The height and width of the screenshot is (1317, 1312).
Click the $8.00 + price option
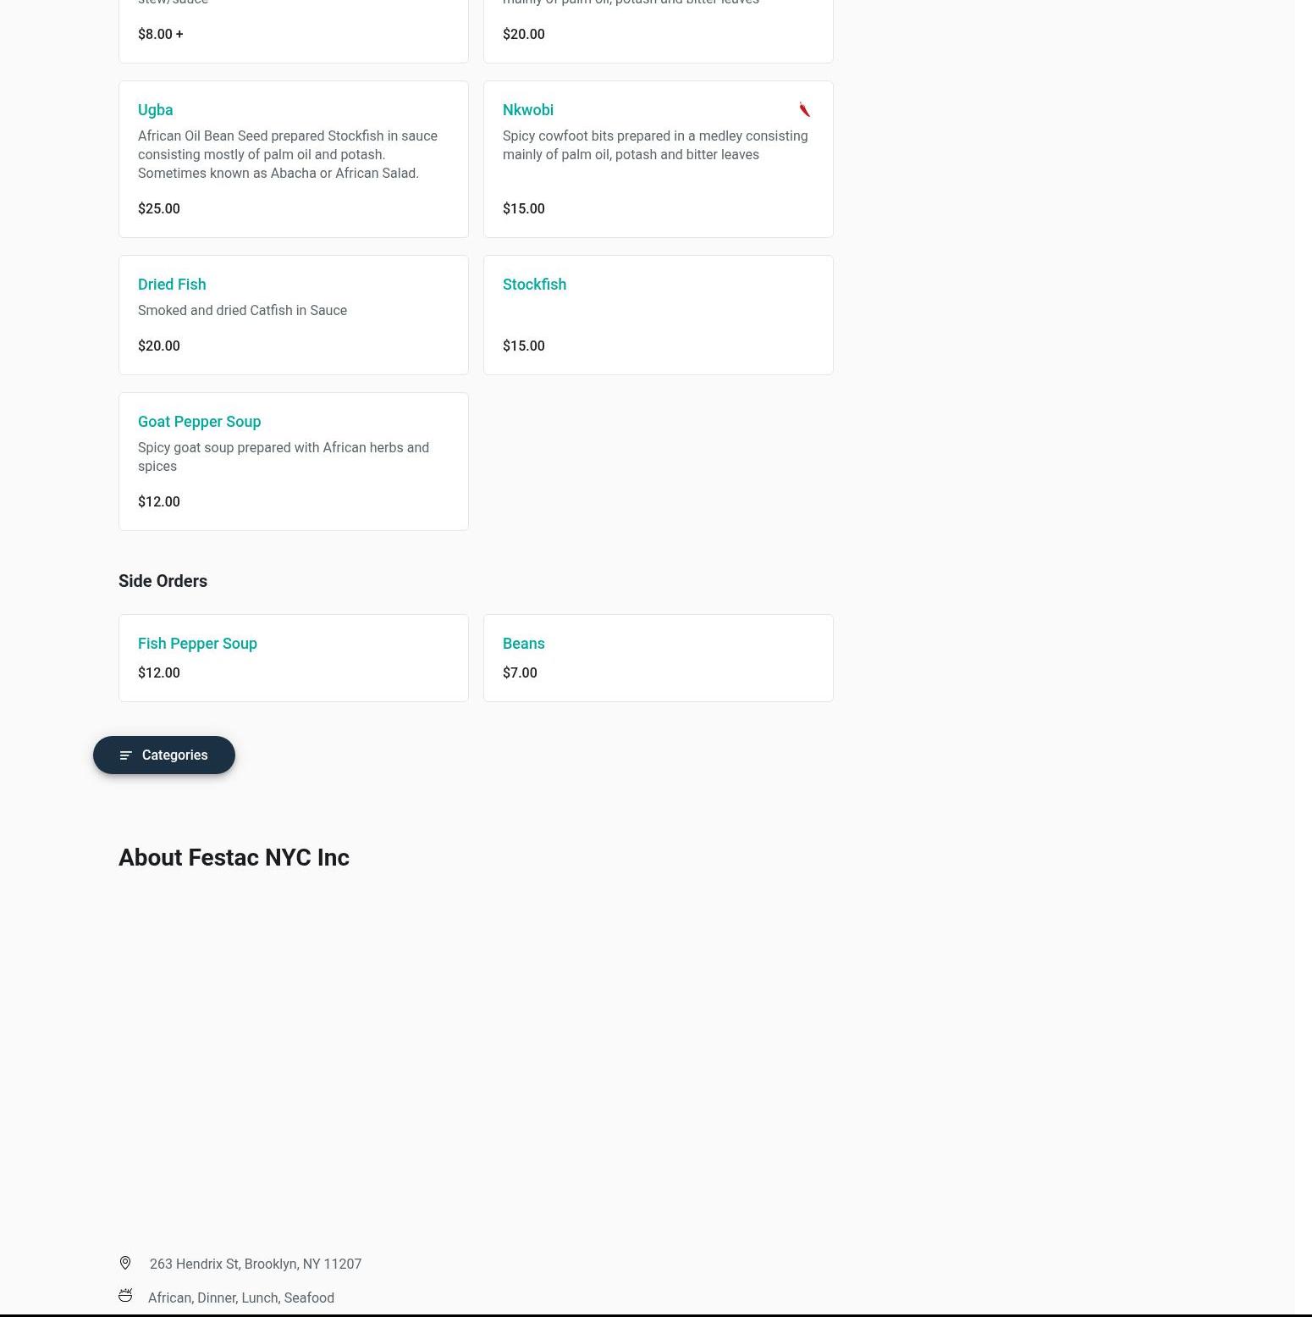(161, 34)
